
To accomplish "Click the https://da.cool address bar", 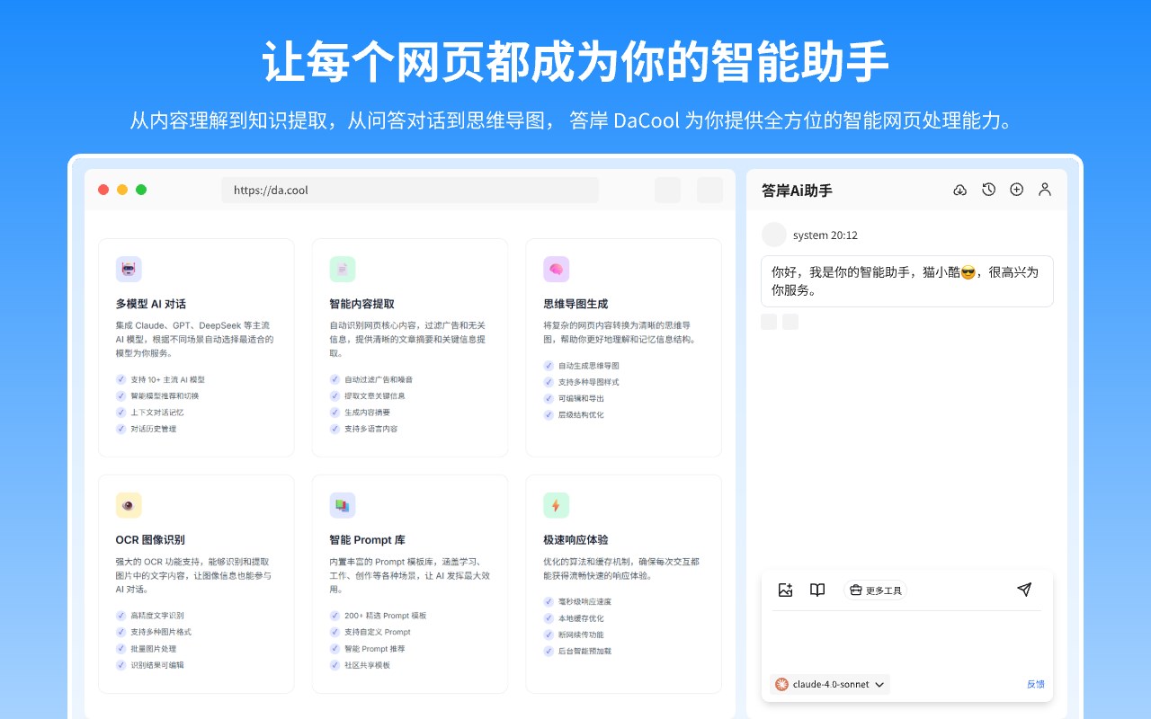I will pyautogui.click(x=410, y=190).
